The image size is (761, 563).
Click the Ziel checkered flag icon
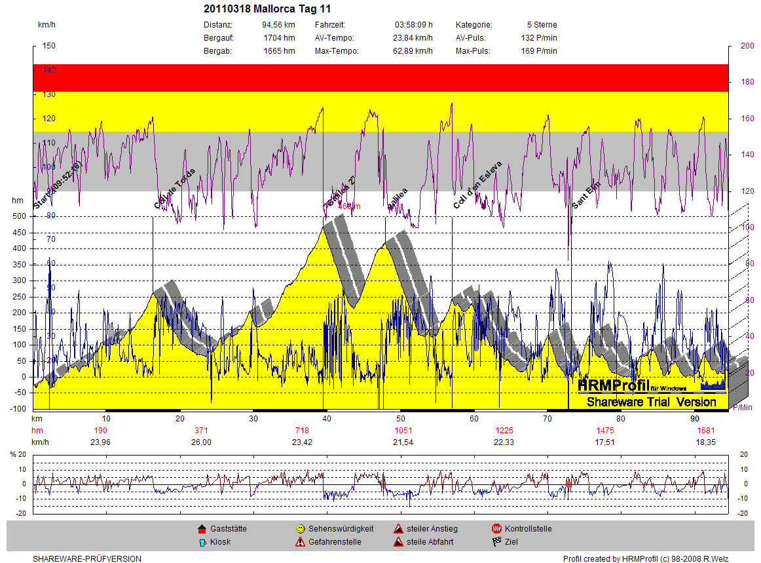click(x=496, y=542)
